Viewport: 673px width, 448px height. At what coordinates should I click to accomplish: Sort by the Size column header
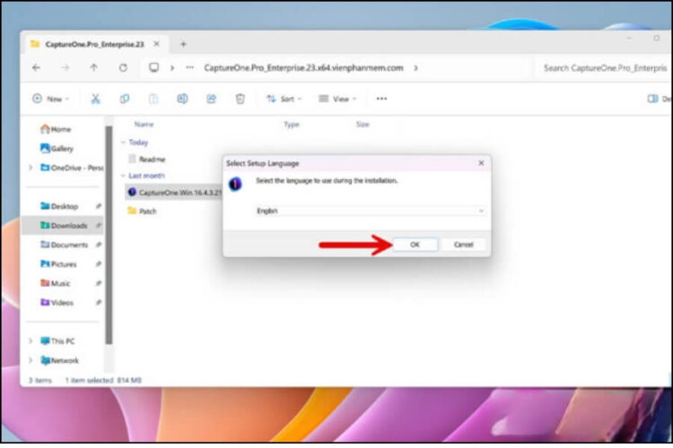[363, 125]
